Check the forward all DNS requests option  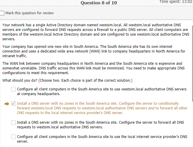click(x=13, y=123)
